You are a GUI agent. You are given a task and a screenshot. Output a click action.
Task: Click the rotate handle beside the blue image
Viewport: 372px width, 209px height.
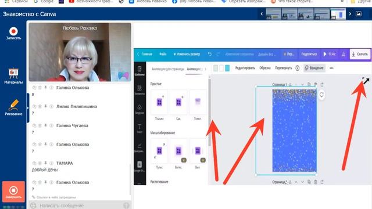point(321,95)
